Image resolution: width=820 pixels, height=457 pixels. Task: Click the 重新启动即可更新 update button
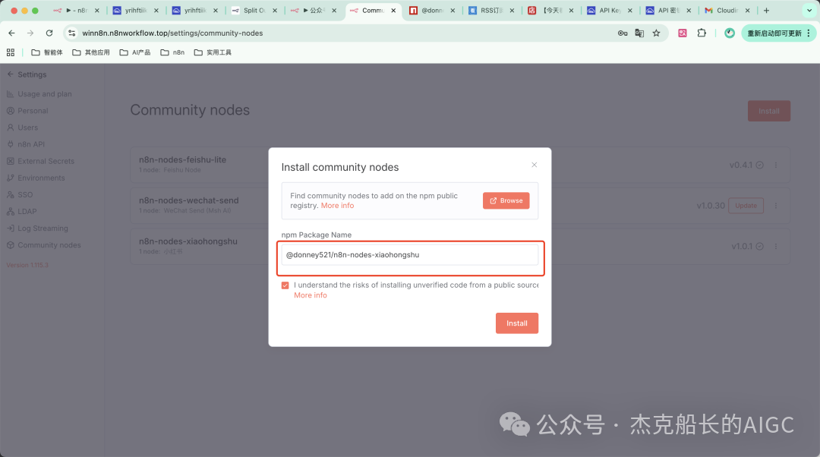[774, 33]
